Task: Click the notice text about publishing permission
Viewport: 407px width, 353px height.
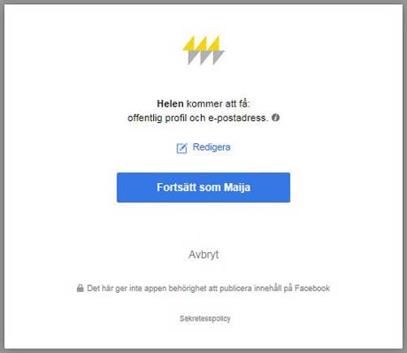Action: [208, 288]
